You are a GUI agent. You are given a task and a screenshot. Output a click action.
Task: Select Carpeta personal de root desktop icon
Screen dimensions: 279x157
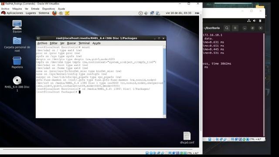[17, 44]
